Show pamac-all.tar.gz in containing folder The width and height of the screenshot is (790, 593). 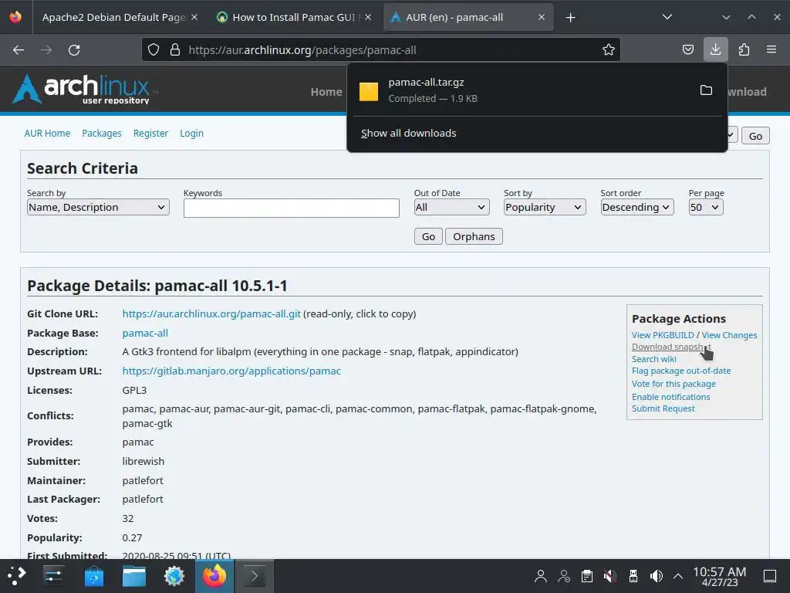pos(706,90)
